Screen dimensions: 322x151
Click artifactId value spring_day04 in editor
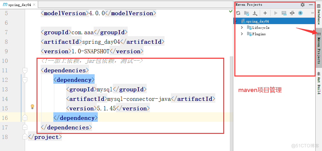click(x=101, y=42)
